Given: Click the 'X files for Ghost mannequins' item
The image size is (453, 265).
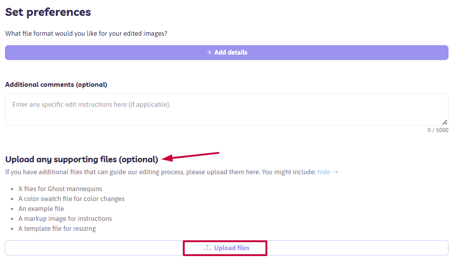Looking at the screenshot, I should click(60, 189).
